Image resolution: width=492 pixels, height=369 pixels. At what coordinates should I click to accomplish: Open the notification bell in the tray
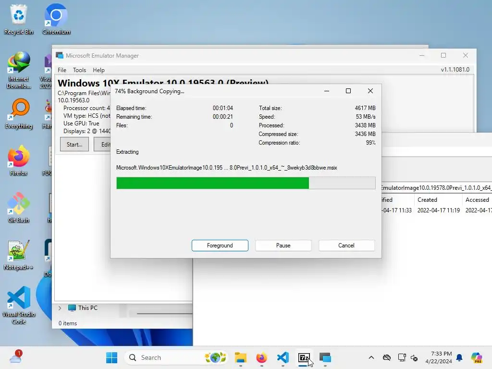[x=459, y=357]
